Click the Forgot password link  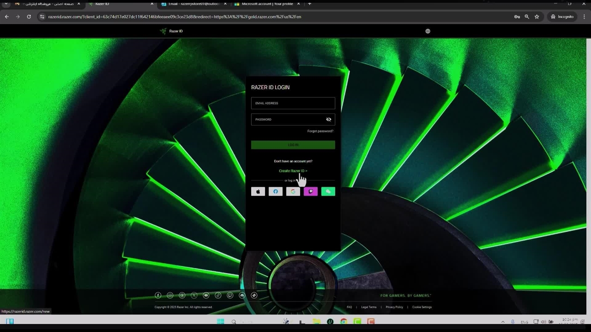click(320, 131)
